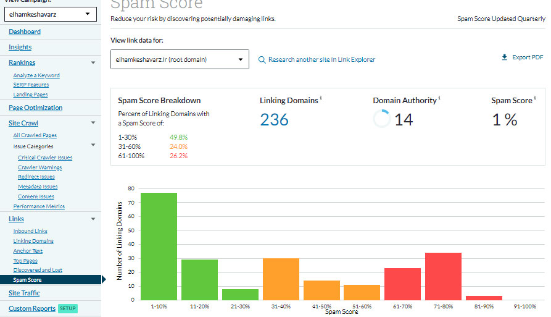Click the SETUP badge beside Custom Reports
551x317 pixels.
(x=67, y=308)
